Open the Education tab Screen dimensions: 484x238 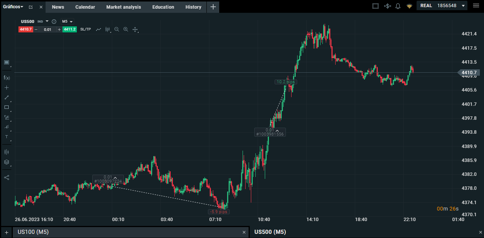(x=163, y=7)
